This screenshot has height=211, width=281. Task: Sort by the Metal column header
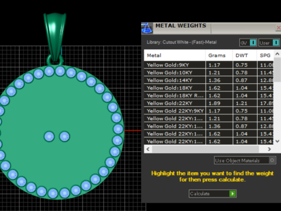point(174,56)
